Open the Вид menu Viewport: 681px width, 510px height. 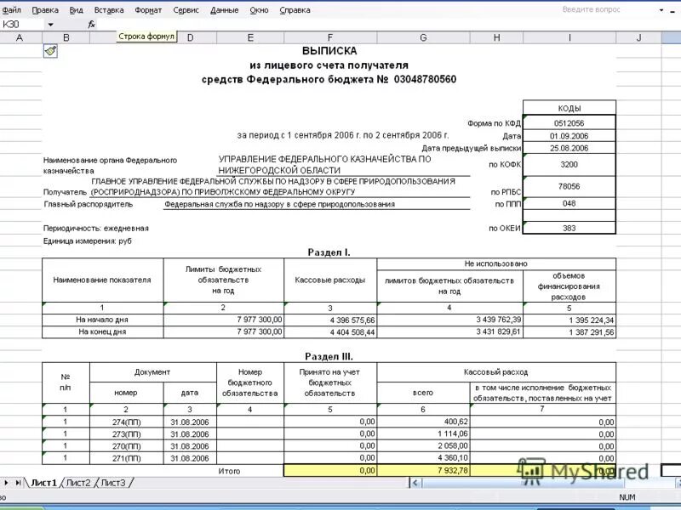pos(76,9)
